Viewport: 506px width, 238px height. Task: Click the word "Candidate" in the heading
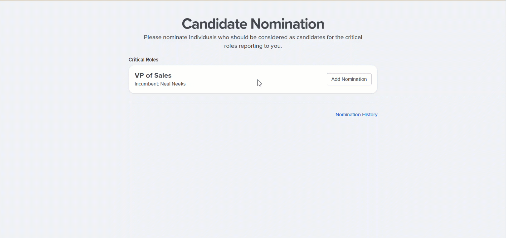click(215, 24)
